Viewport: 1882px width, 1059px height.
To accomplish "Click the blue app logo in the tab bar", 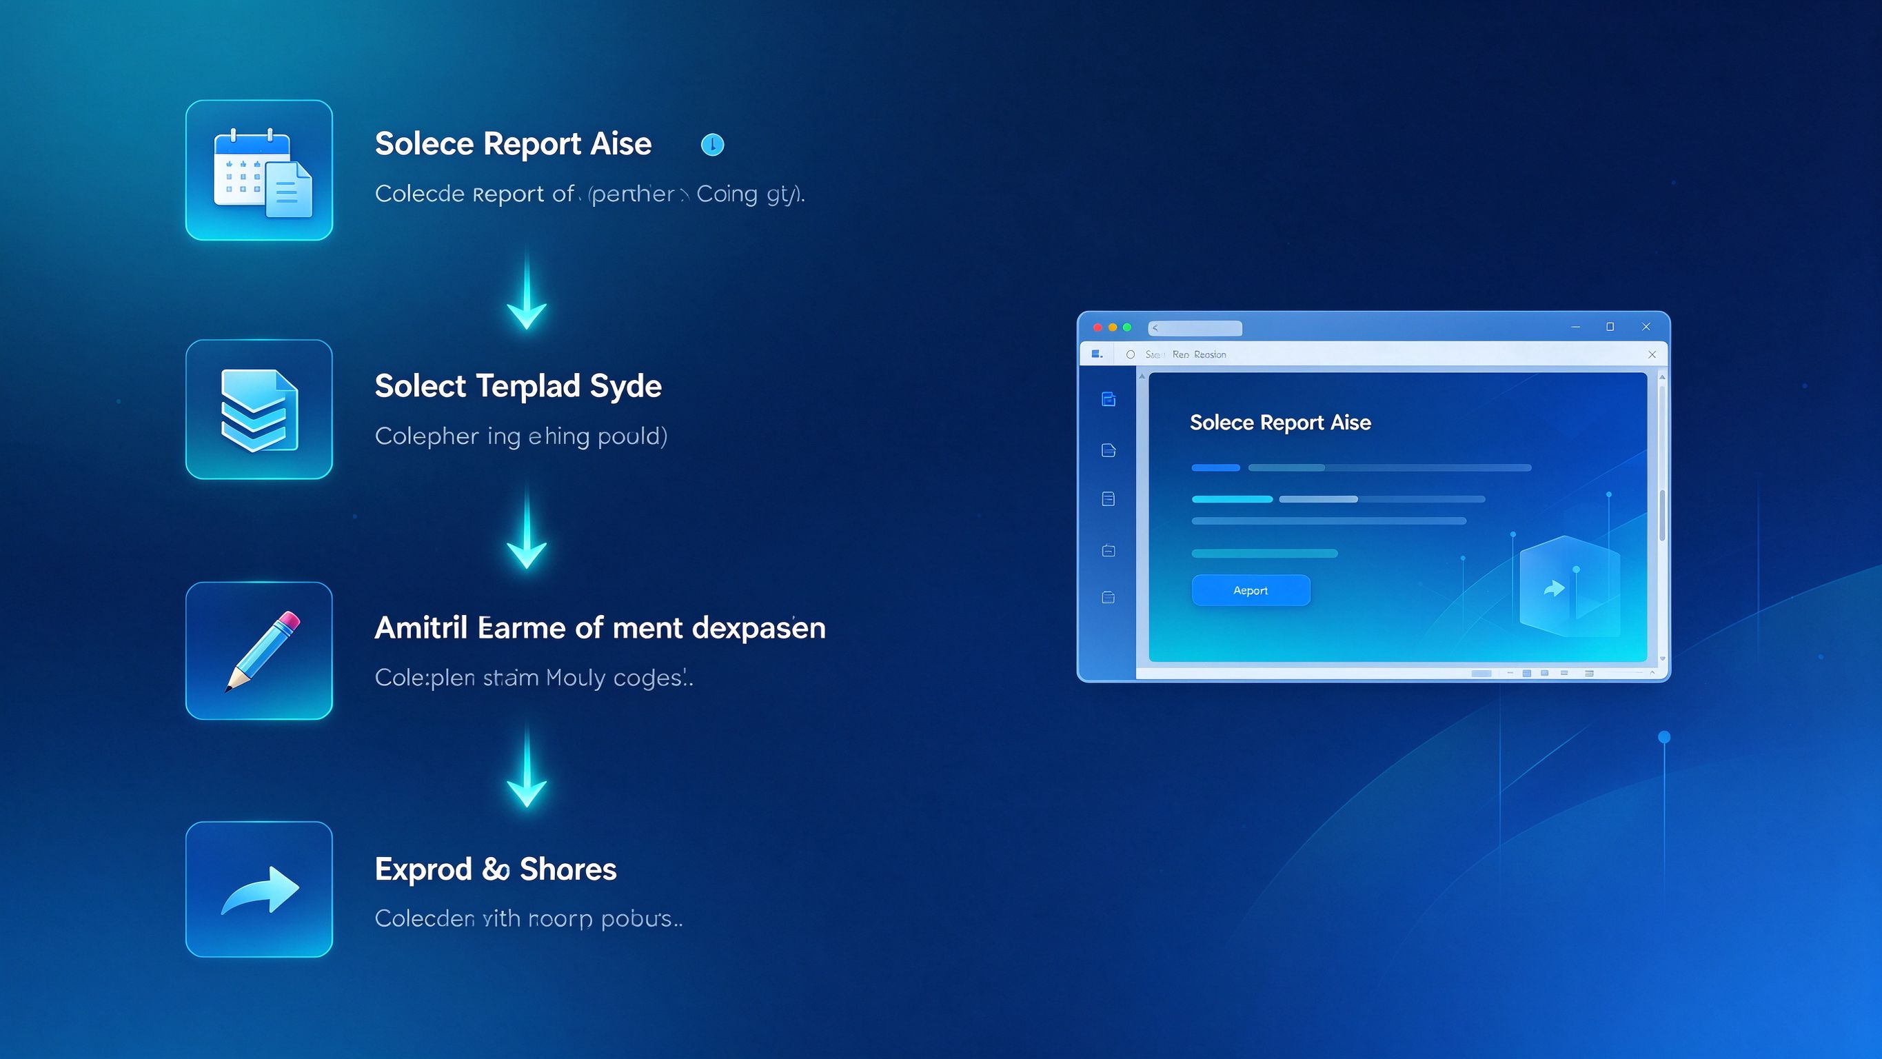I will 1097,354.
